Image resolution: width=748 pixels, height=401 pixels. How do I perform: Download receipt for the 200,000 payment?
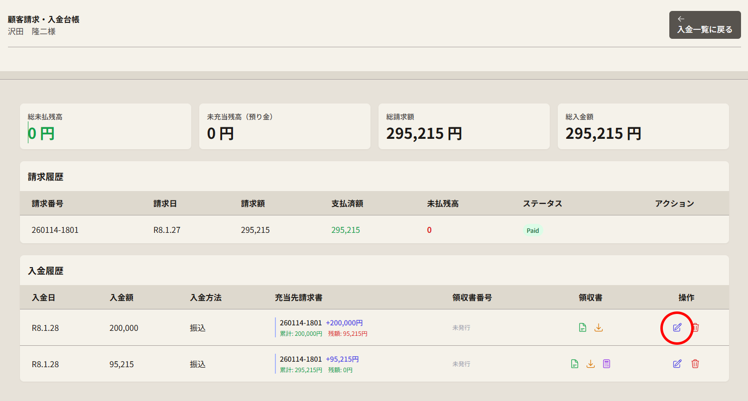pyautogui.click(x=599, y=327)
